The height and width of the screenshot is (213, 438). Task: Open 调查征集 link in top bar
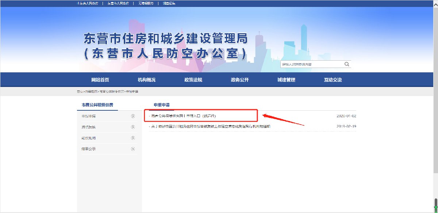point(168,3)
